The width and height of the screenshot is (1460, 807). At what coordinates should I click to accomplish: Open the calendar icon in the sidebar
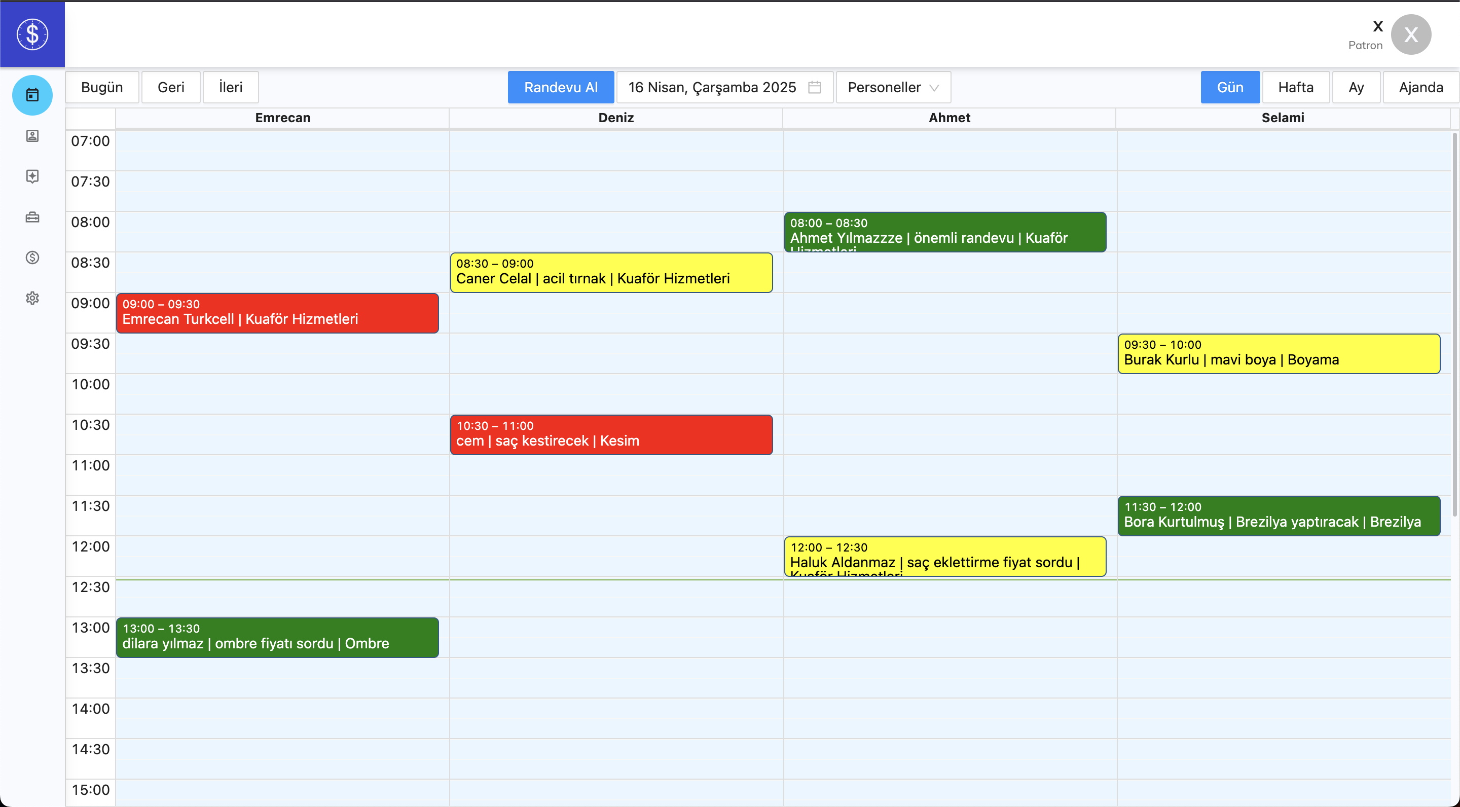coord(32,95)
